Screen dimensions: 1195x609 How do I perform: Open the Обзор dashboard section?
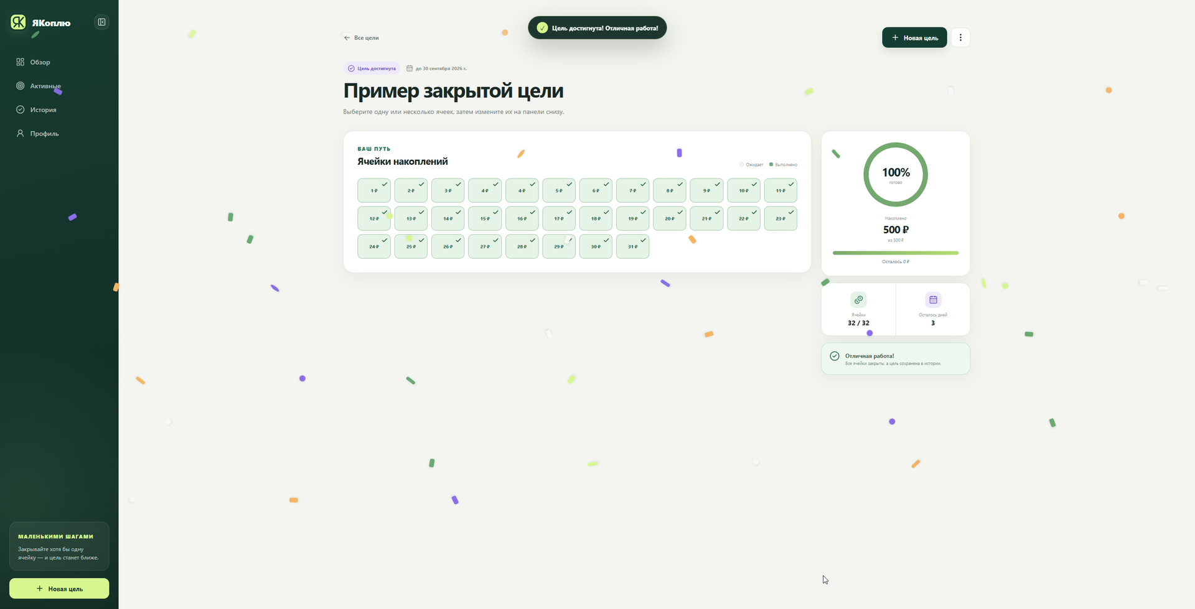59,62
